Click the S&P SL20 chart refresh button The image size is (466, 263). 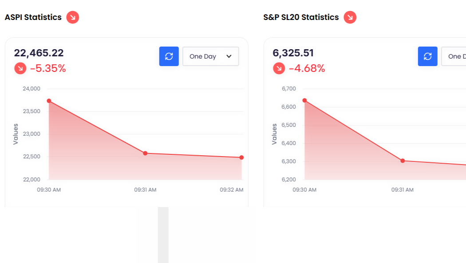click(428, 56)
